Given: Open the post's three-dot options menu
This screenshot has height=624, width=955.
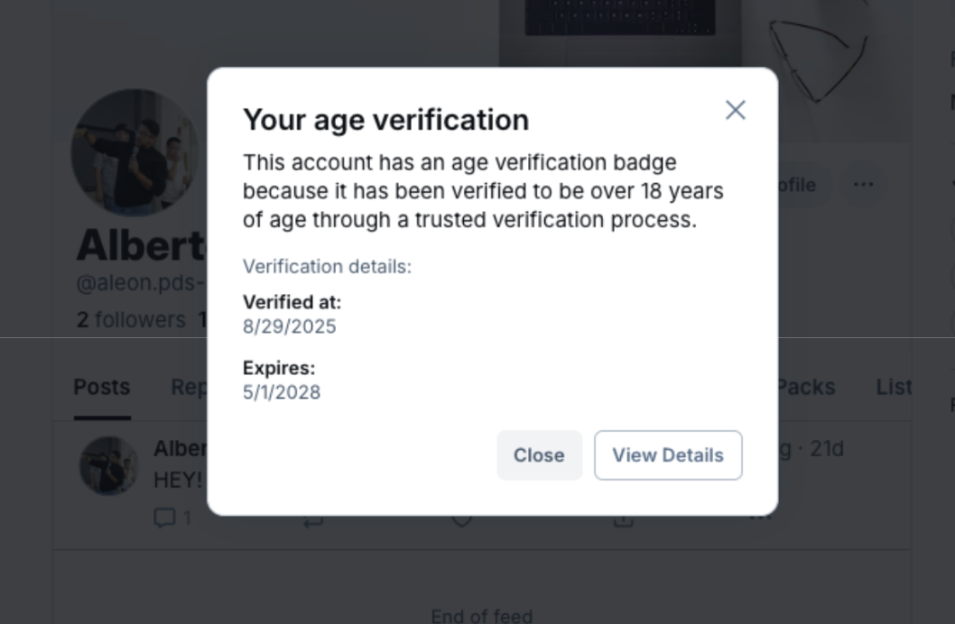Looking at the screenshot, I should click(761, 518).
